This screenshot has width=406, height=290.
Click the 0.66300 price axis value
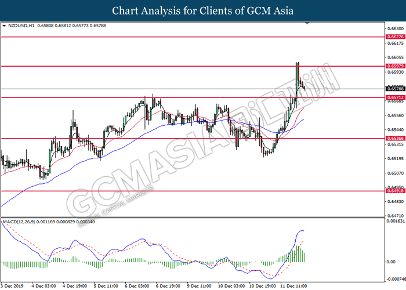tap(396, 28)
